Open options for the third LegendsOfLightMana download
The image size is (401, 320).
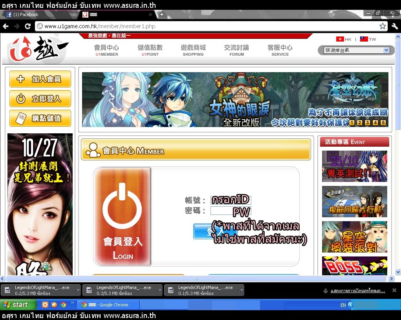[242, 290]
